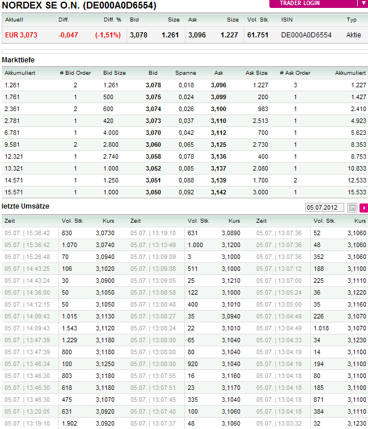Select ask price 3,099
Viewport: 368px width, 429px height.
point(218,97)
